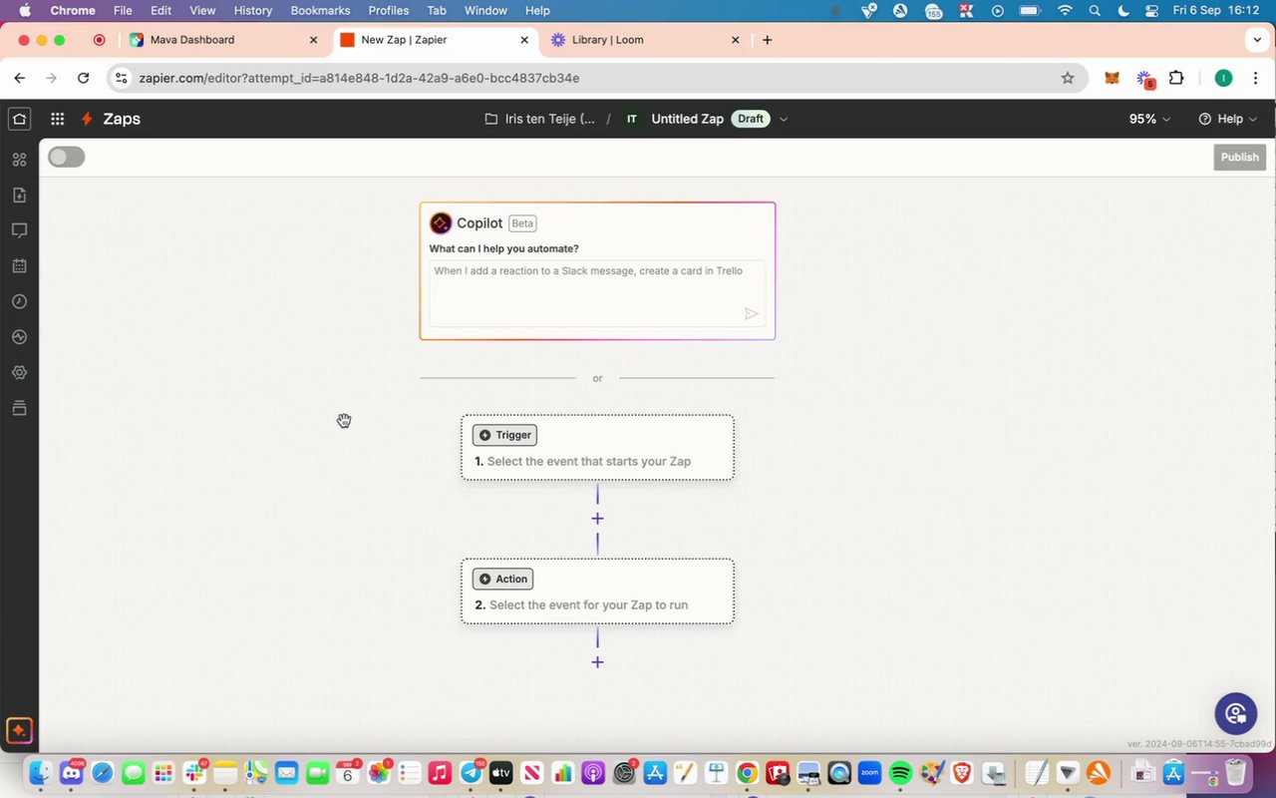Open the versions stack sidebar icon
Image resolution: width=1276 pixels, height=798 pixels.
[19, 408]
